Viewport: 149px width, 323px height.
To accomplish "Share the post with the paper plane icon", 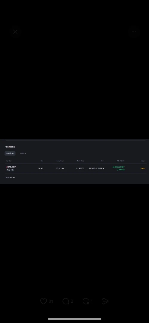I will point(105,301).
